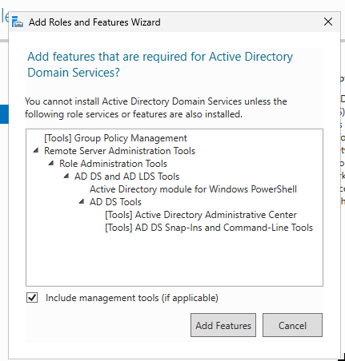Image resolution: width=345 pixels, height=361 pixels.
Task: Collapse the Role Administration Tools node
Action: click(51, 163)
